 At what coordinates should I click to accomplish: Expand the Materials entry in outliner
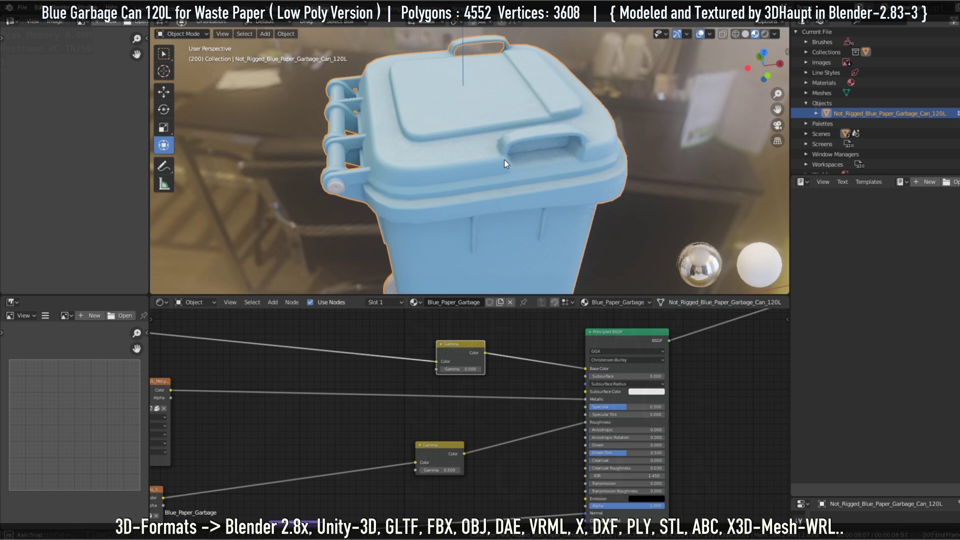click(x=806, y=83)
